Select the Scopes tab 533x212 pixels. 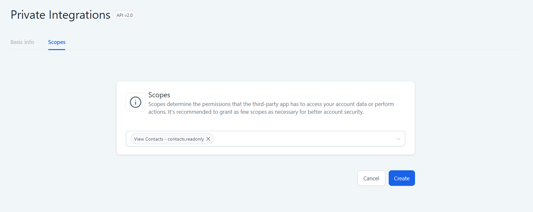point(57,42)
